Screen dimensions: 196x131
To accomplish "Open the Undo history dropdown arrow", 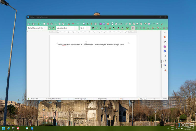I will coord(76,24).
